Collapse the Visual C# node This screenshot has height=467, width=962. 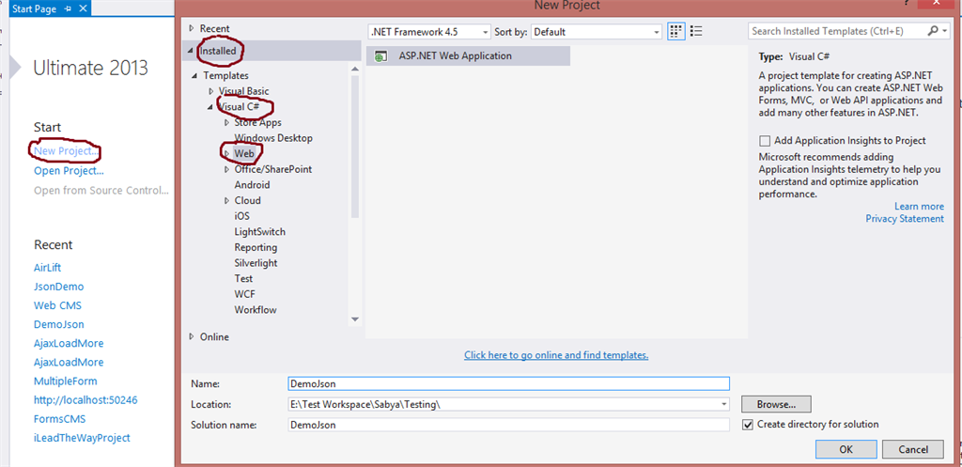(x=211, y=107)
